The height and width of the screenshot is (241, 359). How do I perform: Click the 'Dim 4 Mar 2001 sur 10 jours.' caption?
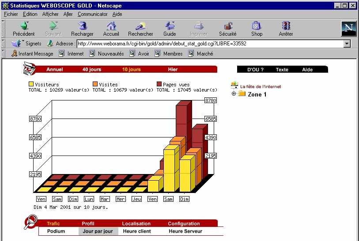(x=71, y=207)
